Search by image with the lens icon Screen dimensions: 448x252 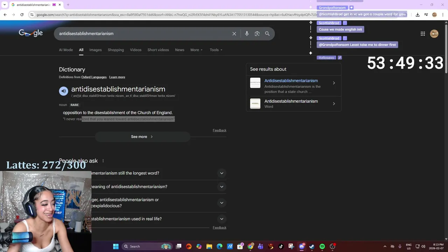pyautogui.click(x=257, y=34)
